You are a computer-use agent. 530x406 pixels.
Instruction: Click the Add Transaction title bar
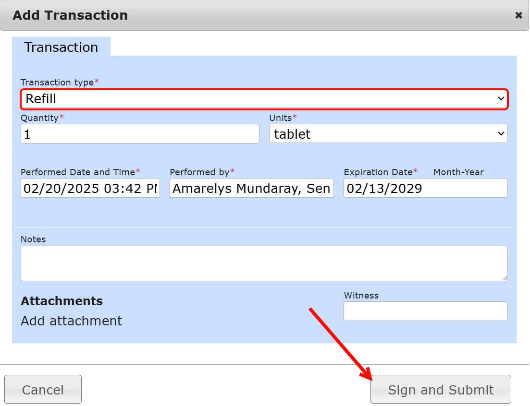[240, 15]
